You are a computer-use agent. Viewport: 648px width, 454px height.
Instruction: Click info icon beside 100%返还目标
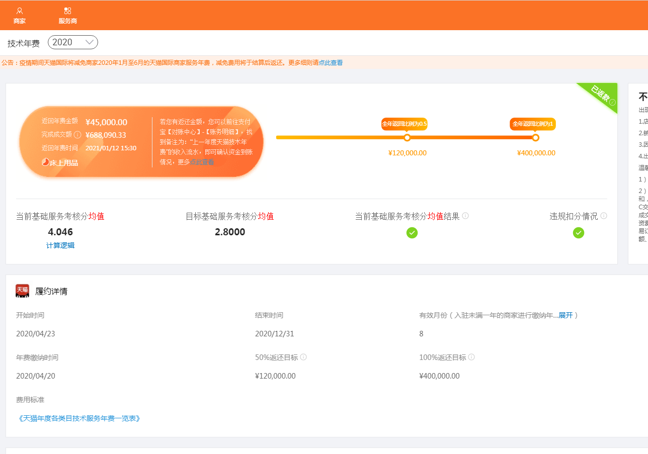click(471, 357)
